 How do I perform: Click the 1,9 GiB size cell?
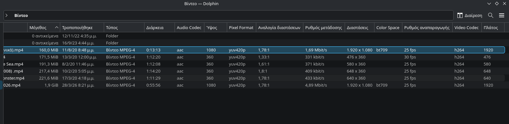click(51, 85)
